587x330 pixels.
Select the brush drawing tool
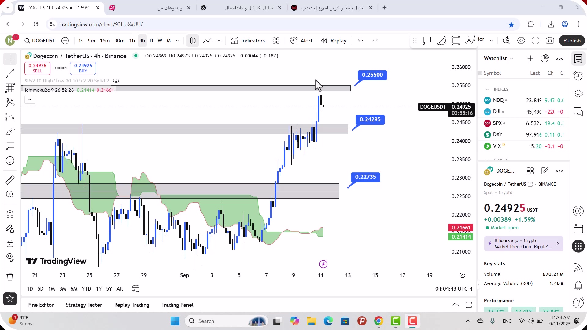click(x=10, y=132)
